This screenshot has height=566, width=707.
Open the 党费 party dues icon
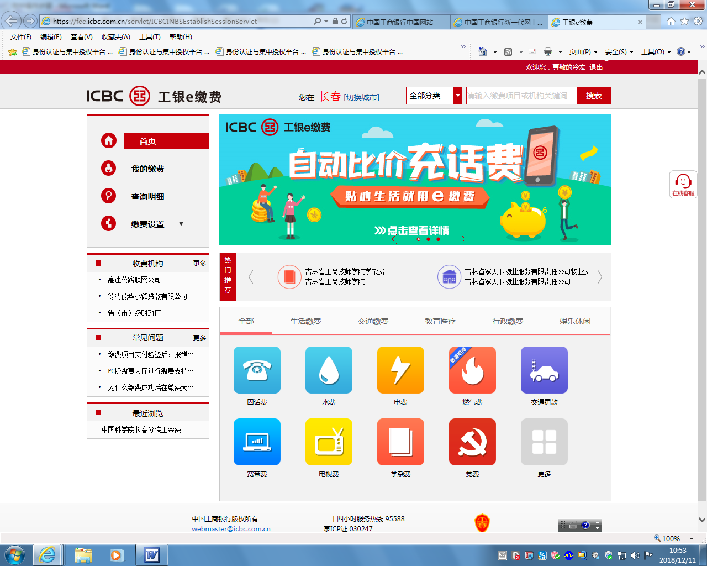tap(472, 442)
